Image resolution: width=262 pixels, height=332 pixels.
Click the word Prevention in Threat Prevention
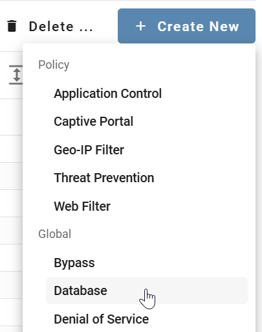pyautogui.click(x=124, y=178)
